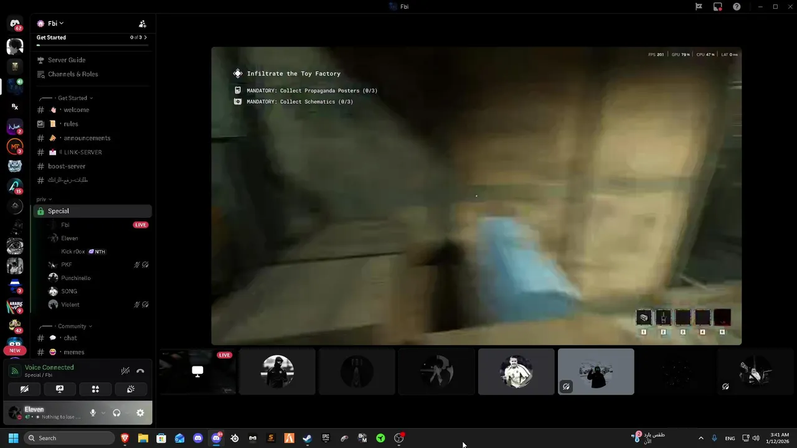Select the soccer player avatar participant tile
The width and height of the screenshot is (797, 448).
pos(516,371)
